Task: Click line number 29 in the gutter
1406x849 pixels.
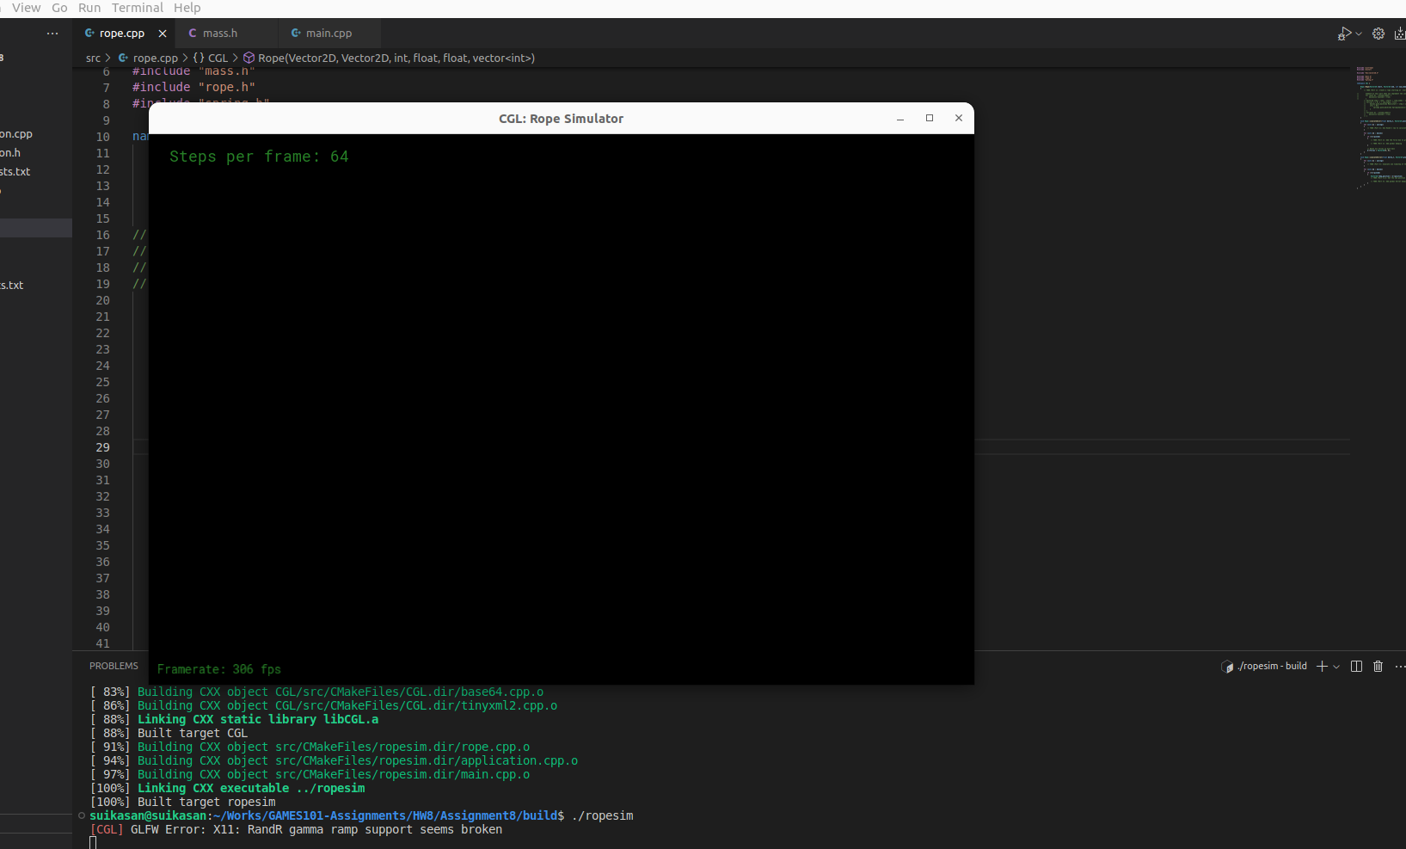Action: pyautogui.click(x=103, y=447)
